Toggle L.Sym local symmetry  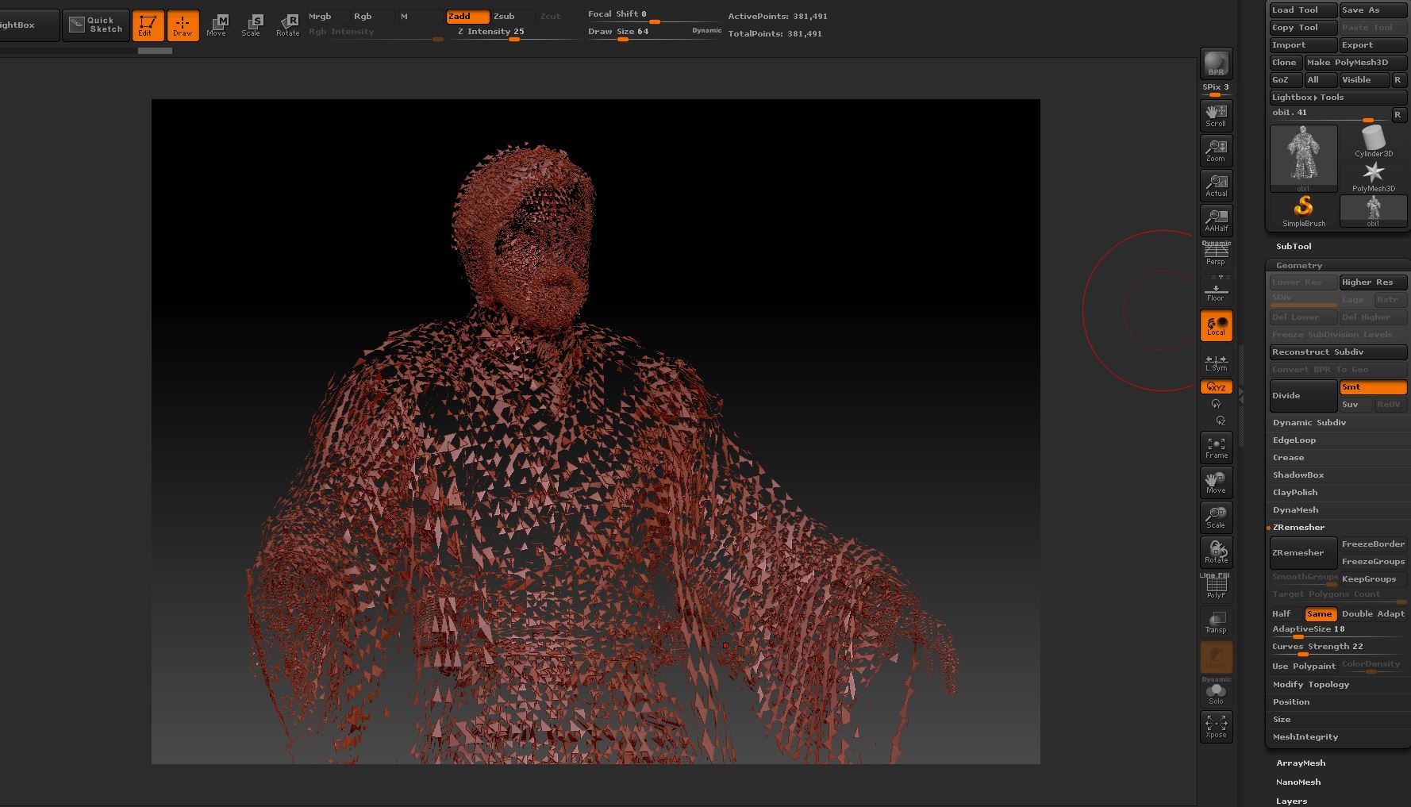(1216, 363)
